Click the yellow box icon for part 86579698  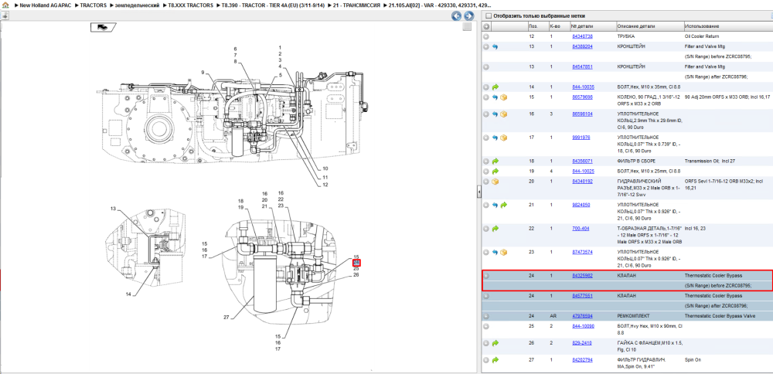[x=503, y=97]
